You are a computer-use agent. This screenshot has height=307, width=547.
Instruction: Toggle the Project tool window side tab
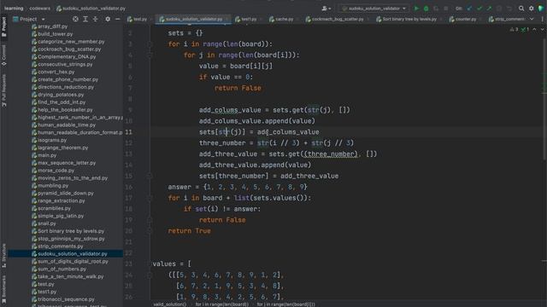pos(3,26)
